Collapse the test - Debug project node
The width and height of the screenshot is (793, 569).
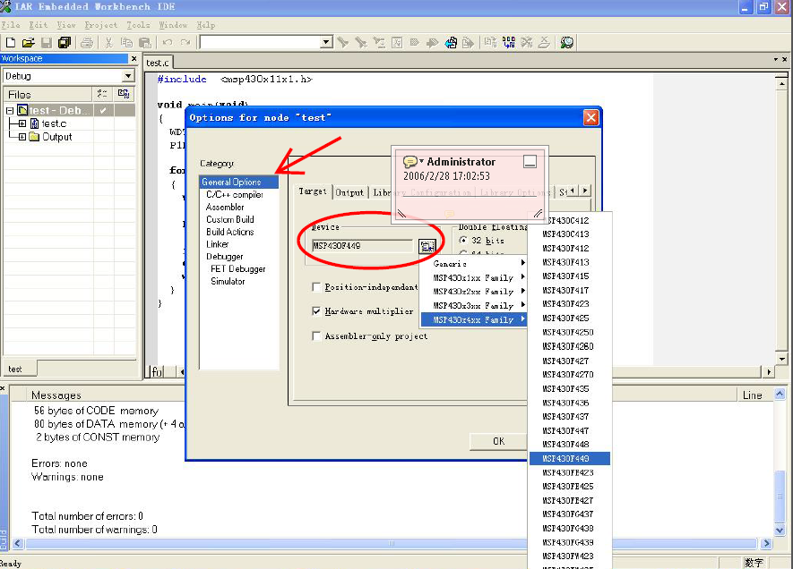(x=10, y=110)
